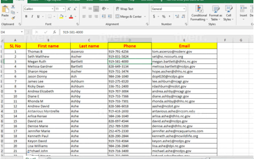Confirm formula bar entry checkmark
The height and width of the screenshot is (159, 254).
point(46,32)
